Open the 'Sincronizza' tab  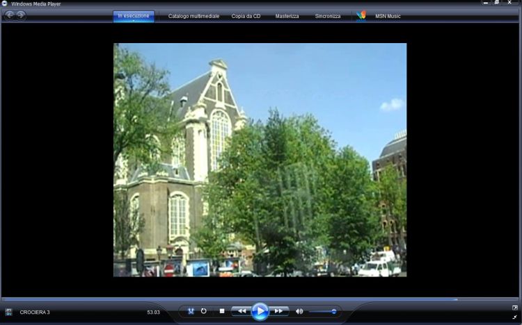point(328,16)
